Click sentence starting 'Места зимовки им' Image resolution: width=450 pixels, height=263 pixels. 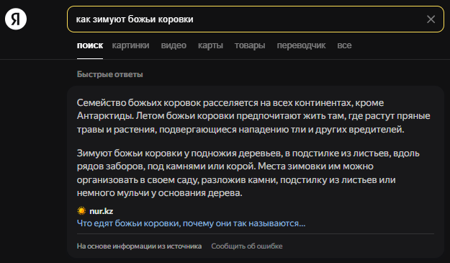click(236, 179)
